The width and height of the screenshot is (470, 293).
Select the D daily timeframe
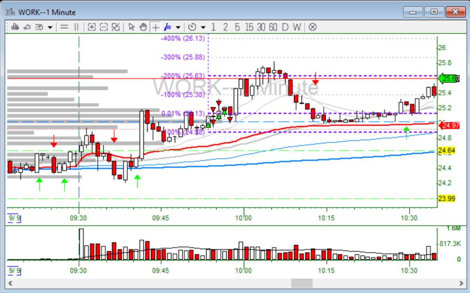coord(285,27)
